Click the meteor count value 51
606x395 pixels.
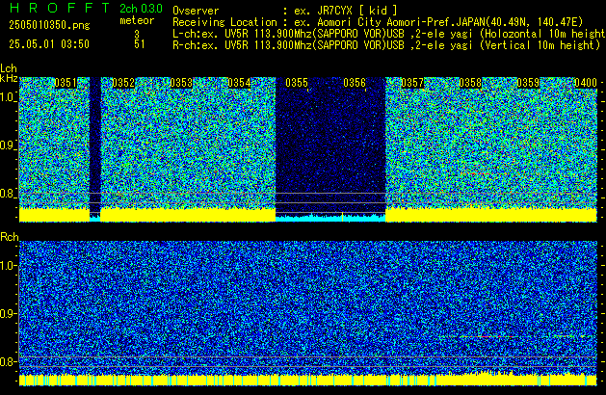click(x=140, y=44)
